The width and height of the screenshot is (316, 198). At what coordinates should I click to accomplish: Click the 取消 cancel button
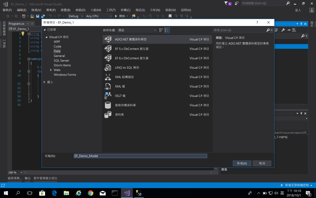click(262, 163)
